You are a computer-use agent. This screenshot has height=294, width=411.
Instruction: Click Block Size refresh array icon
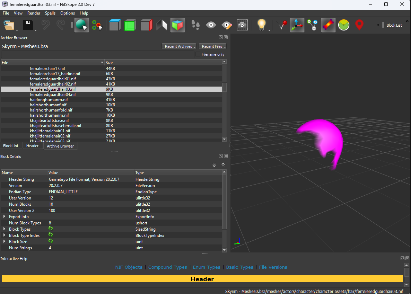(x=51, y=241)
